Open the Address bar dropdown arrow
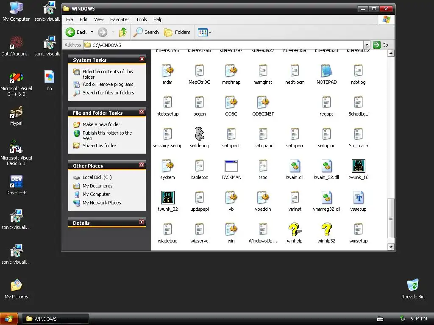The image size is (434, 325). pos(367,45)
